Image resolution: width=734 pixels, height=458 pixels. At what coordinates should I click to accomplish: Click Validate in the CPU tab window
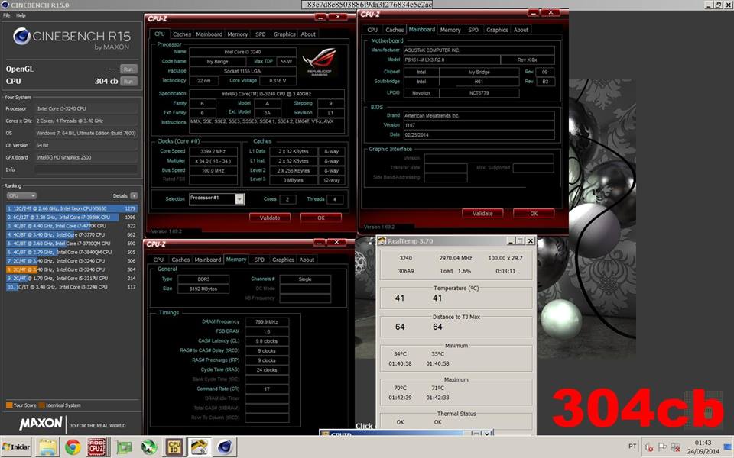click(270, 218)
